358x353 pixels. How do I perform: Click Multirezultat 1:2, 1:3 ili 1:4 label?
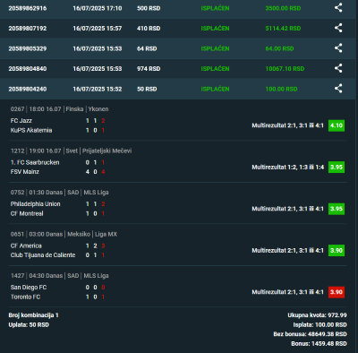(288, 168)
